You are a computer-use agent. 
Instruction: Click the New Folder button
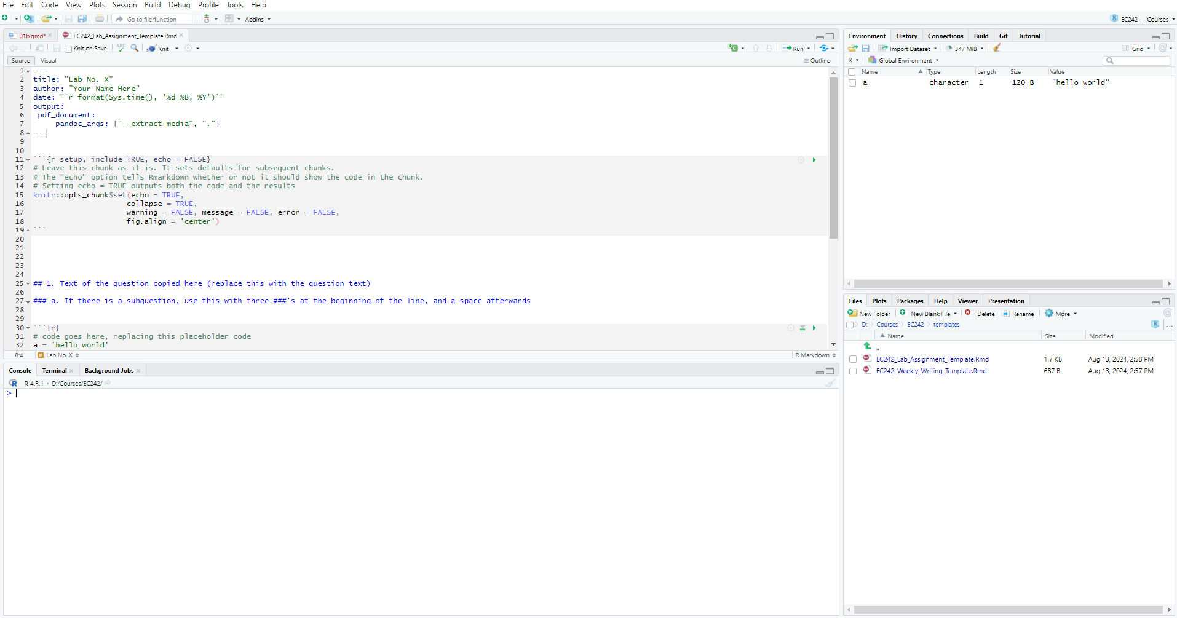coord(869,314)
